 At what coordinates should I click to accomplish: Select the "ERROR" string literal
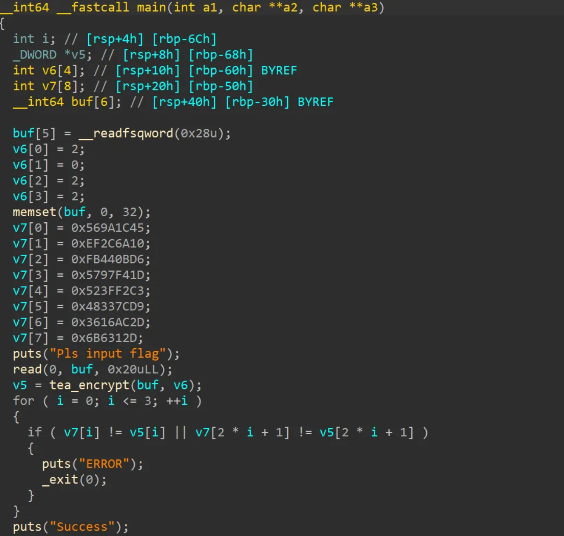(x=104, y=464)
